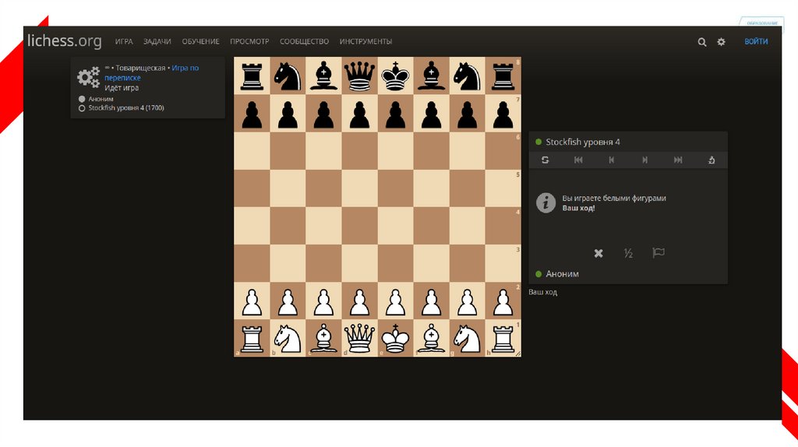Offer a draw with ½ icon
This screenshot has width=798, height=447.
pos(628,253)
